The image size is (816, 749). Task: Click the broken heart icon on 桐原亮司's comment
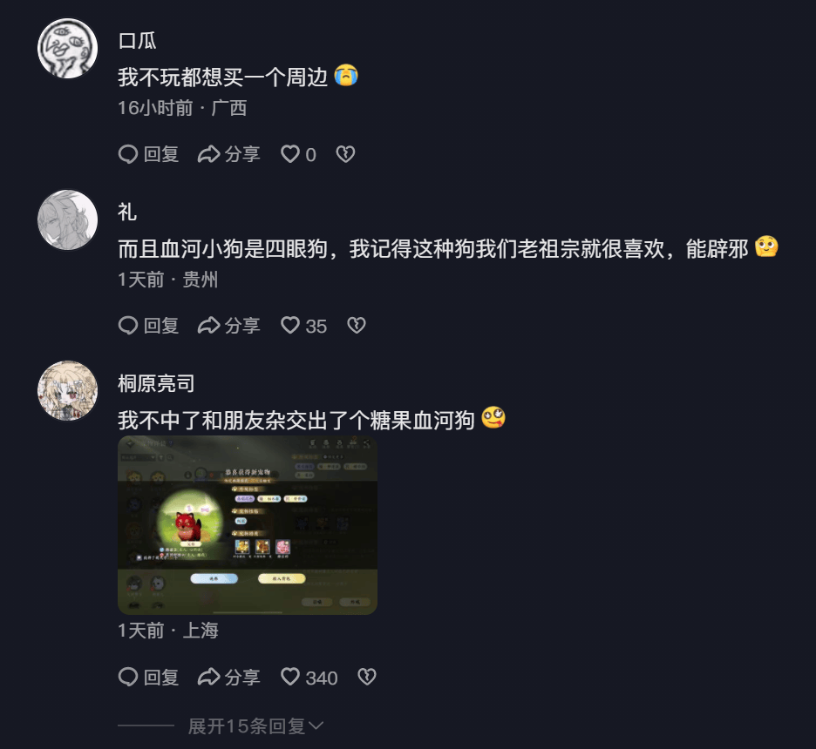pos(367,677)
